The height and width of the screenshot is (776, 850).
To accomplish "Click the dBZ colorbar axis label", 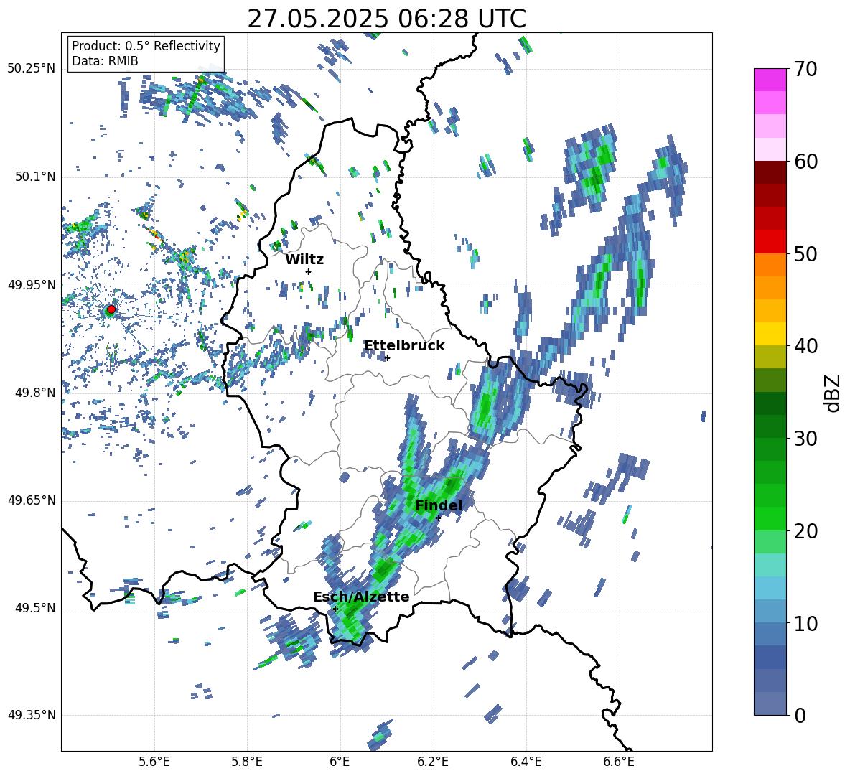I will click(x=833, y=393).
